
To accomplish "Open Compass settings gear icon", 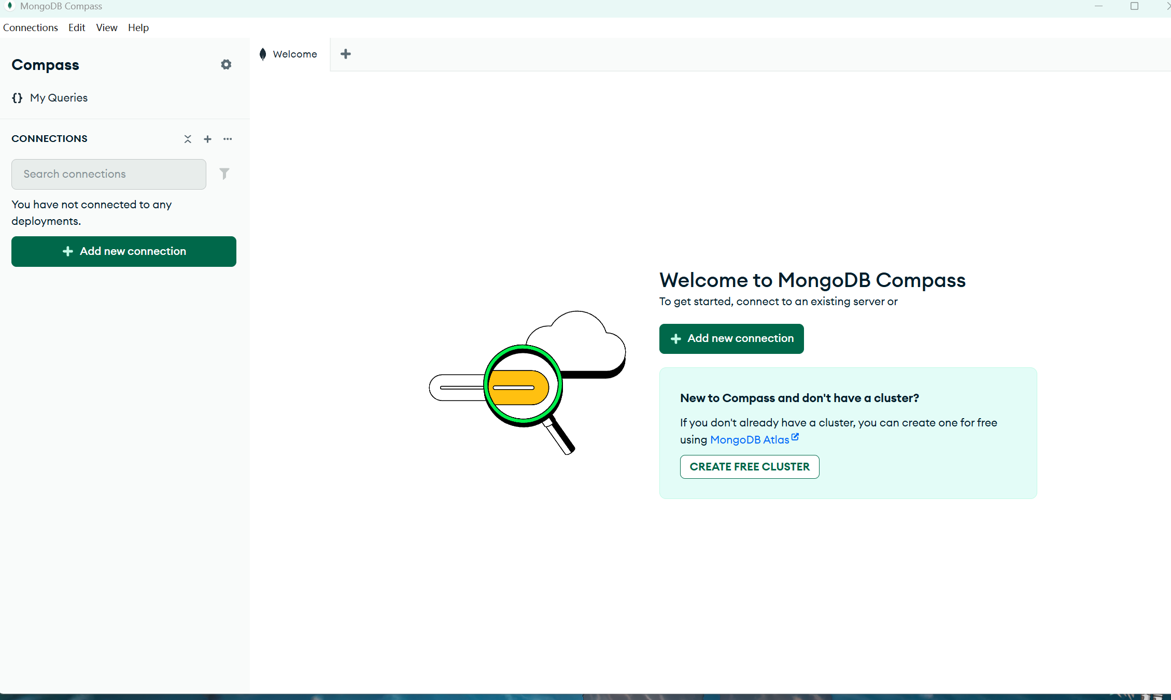I will [x=226, y=65].
